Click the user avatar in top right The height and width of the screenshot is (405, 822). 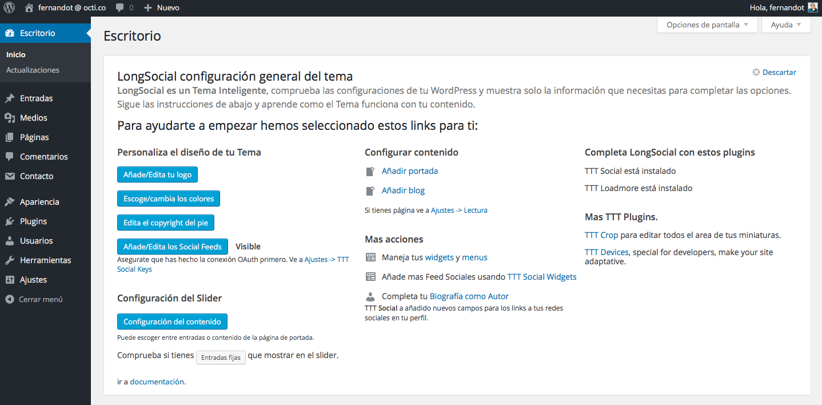813,8
